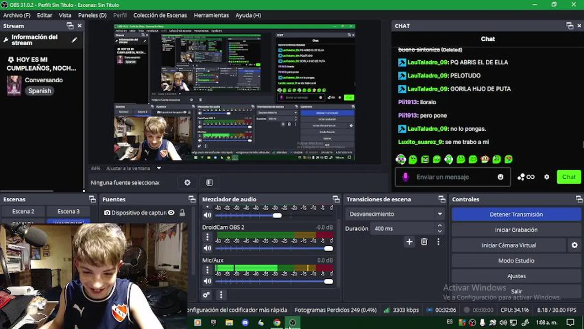This screenshot has width=584, height=329.
Task: Open transition properties three-dot menu
Action: (x=438, y=242)
